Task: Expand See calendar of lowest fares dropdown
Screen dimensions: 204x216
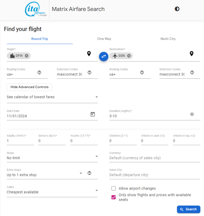Action: click(52, 97)
